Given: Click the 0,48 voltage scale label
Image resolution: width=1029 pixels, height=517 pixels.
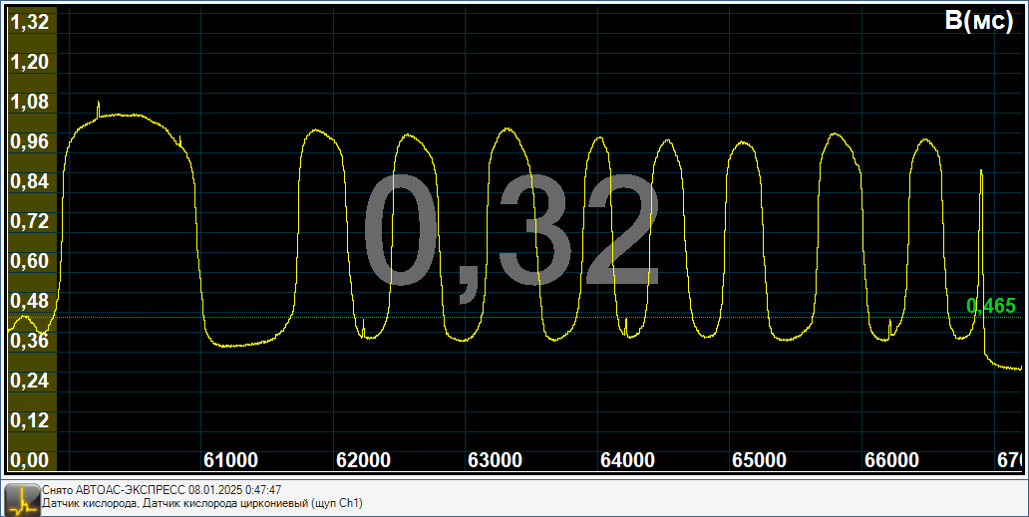Looking at the screenshot, I should [x=30, y=301].
